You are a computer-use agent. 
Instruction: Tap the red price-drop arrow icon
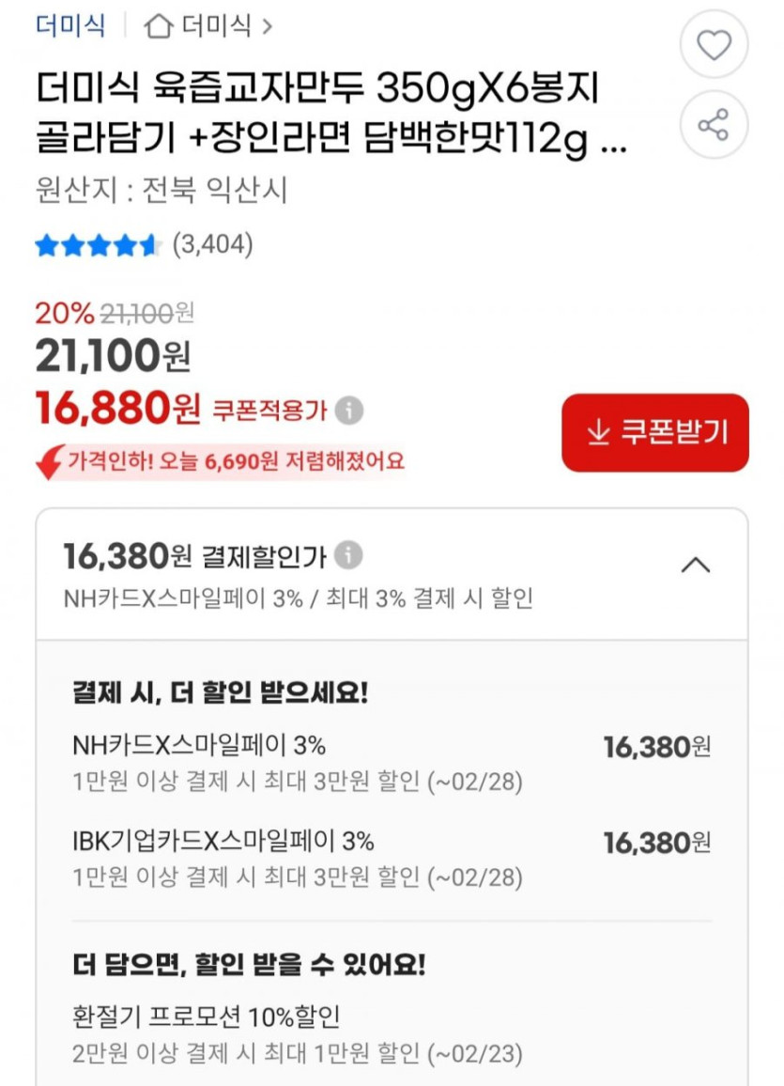point(49,461)
